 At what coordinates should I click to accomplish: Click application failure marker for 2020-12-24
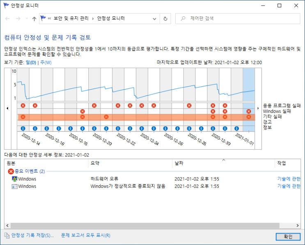pyautogui.click(x=142, y=106)
